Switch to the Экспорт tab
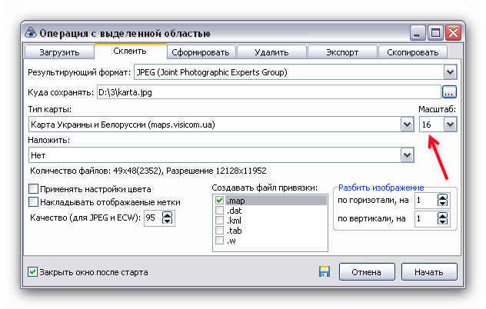 point(342,52)
